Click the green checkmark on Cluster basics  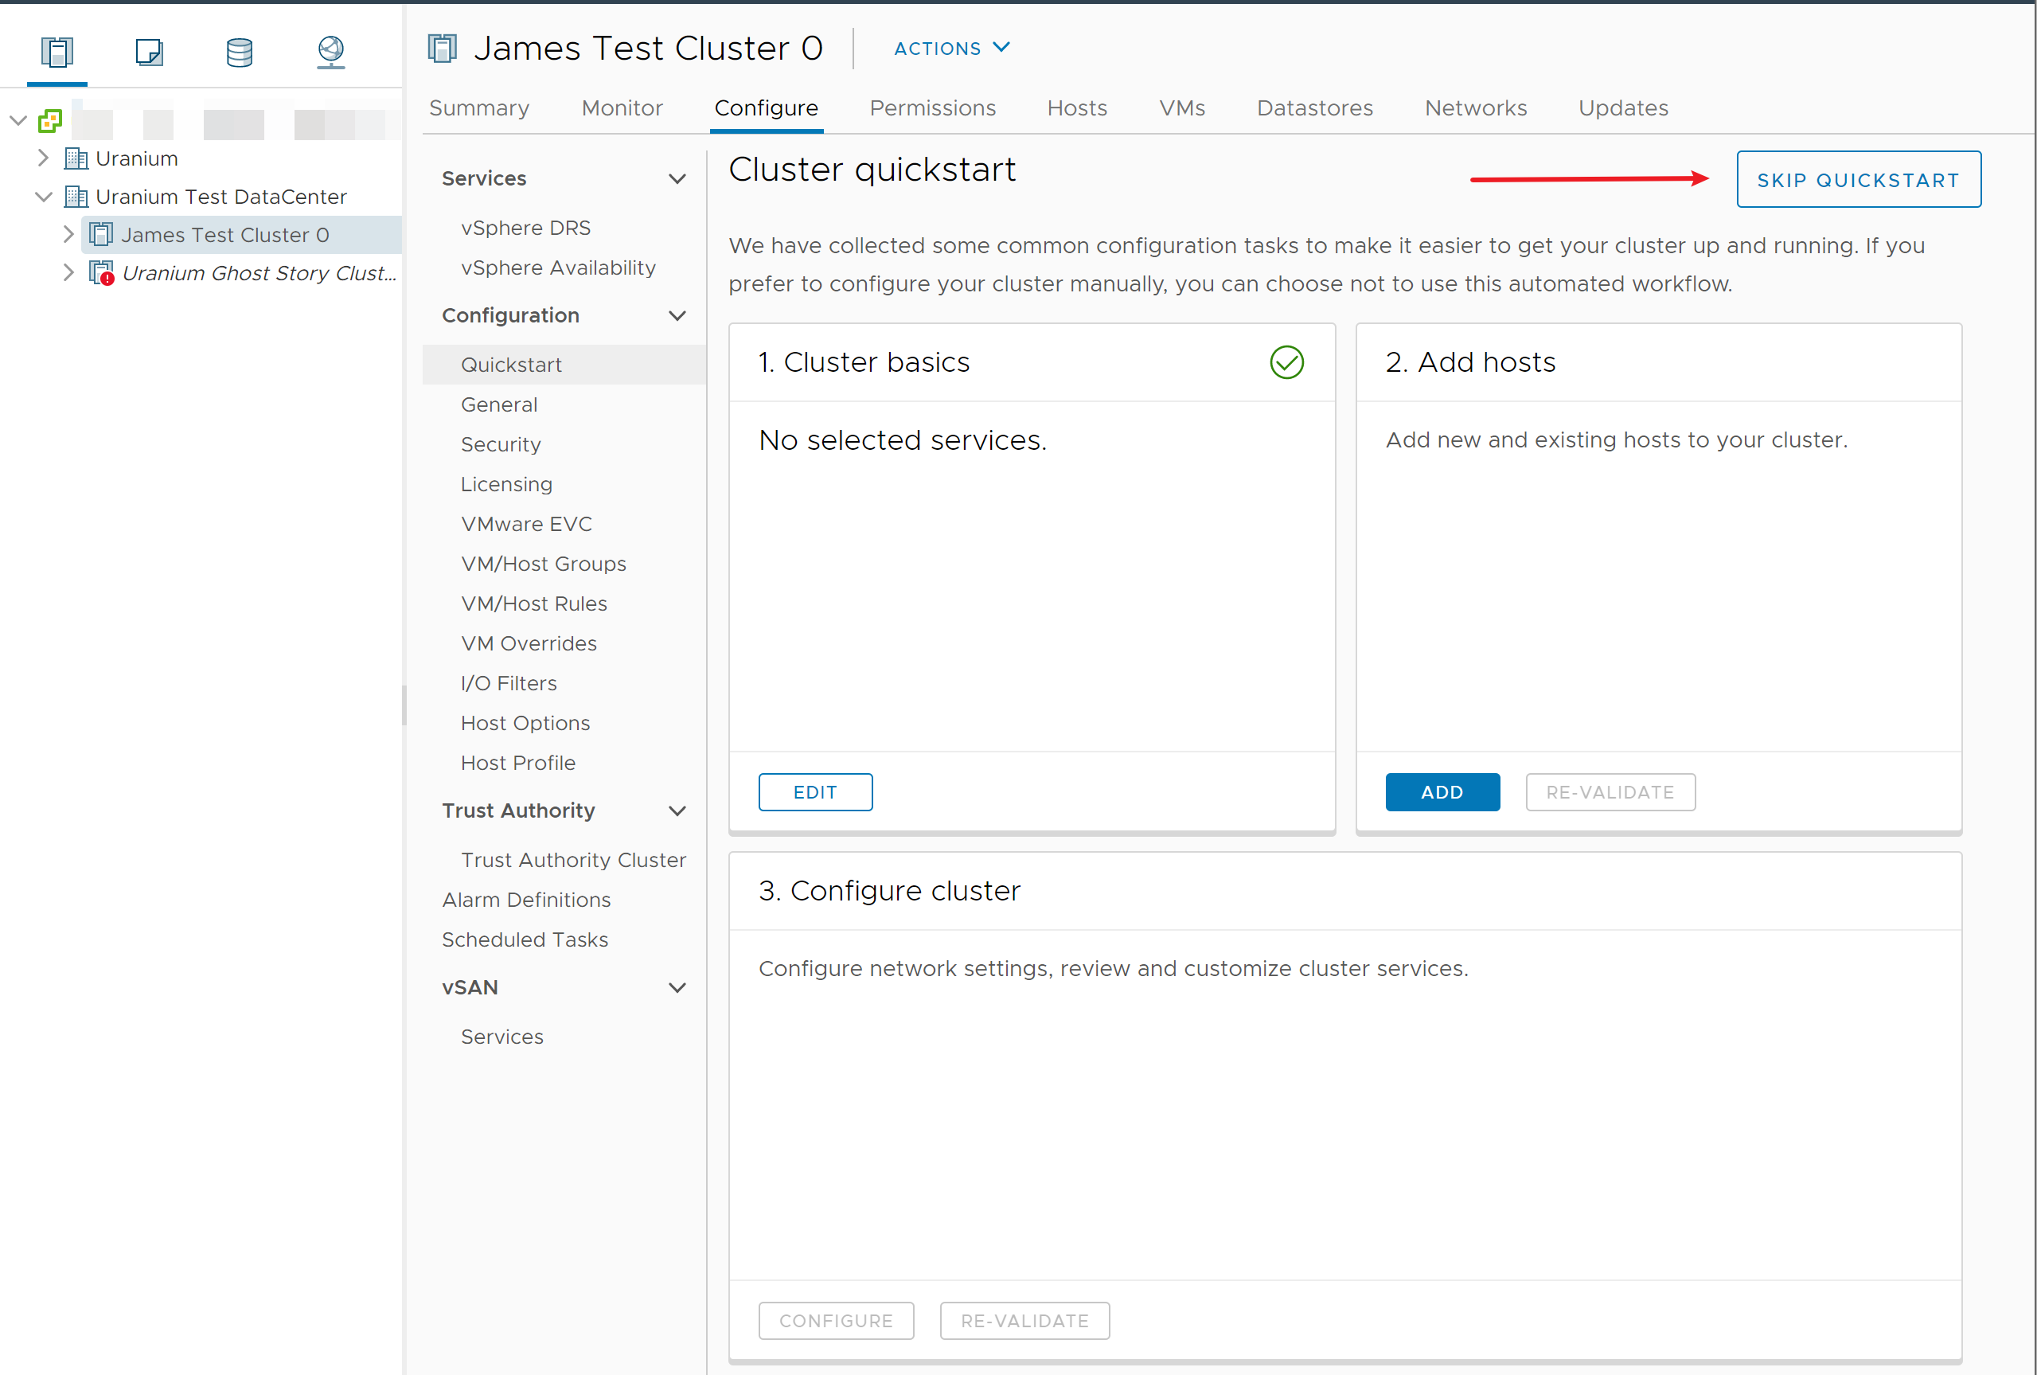pos(1286,362)
